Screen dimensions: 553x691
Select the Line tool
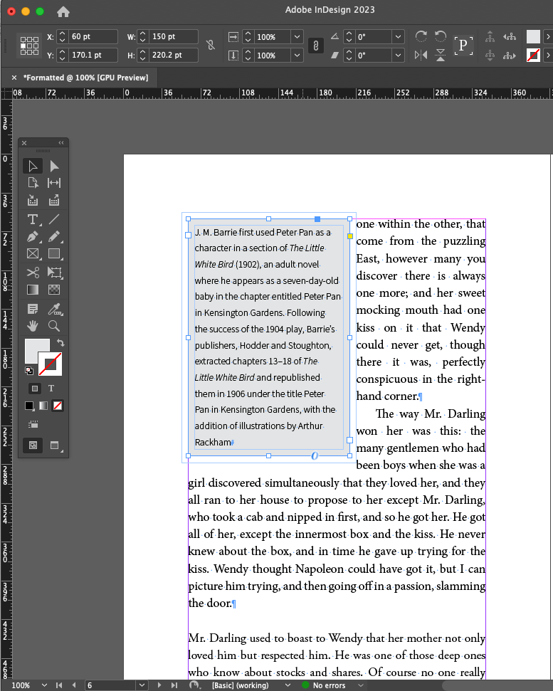point(54,219)
